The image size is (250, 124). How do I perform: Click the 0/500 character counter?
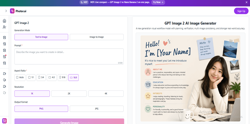click(120, 63)
